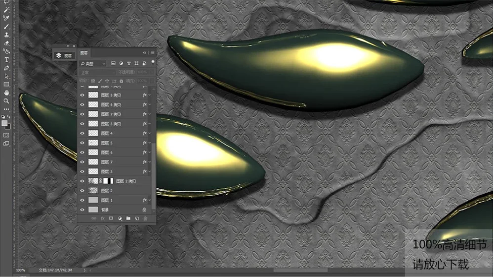Click the foreground color swatch
The width and height of the screenshot is (494, 277).
tap(4, 123)
